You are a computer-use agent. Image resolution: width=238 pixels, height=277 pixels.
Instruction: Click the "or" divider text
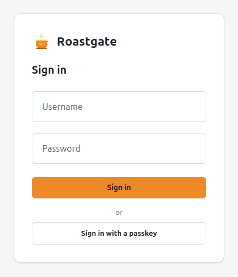(119, 213)
